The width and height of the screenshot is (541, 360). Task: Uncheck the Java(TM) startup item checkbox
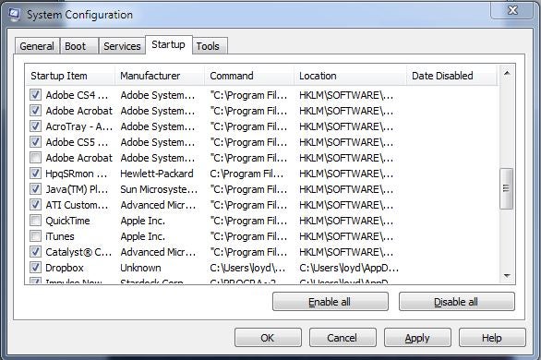pos(35,189)
